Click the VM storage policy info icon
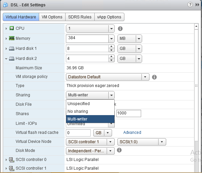 (154, 77)
